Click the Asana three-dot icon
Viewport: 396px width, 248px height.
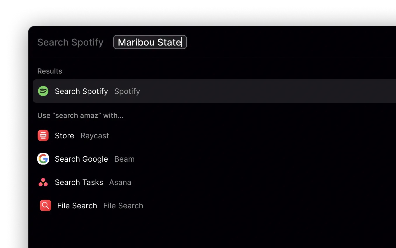click(43, 182)
